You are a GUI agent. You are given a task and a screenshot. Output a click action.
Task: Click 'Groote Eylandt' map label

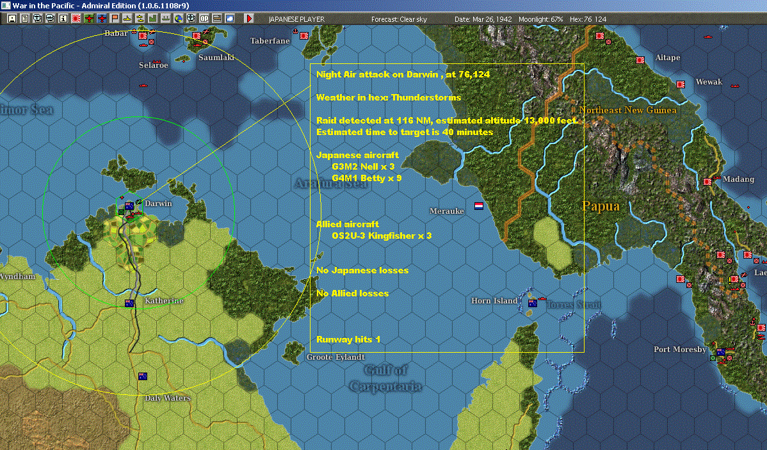coord(335,357)
